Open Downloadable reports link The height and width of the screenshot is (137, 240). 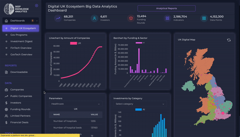19,72
